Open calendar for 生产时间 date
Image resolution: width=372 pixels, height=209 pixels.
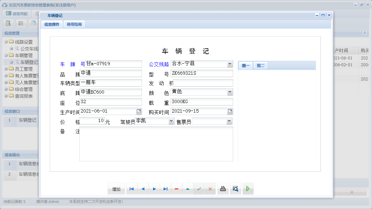(x=139, y=111)
